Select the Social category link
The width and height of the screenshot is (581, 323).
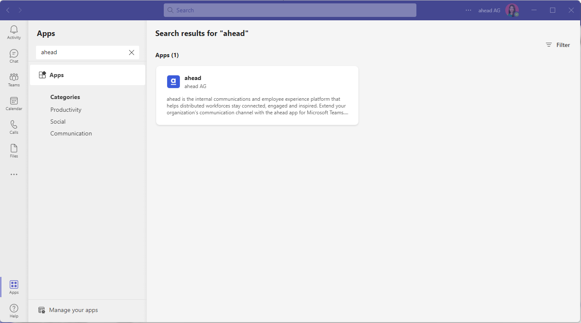coord(58,121)
